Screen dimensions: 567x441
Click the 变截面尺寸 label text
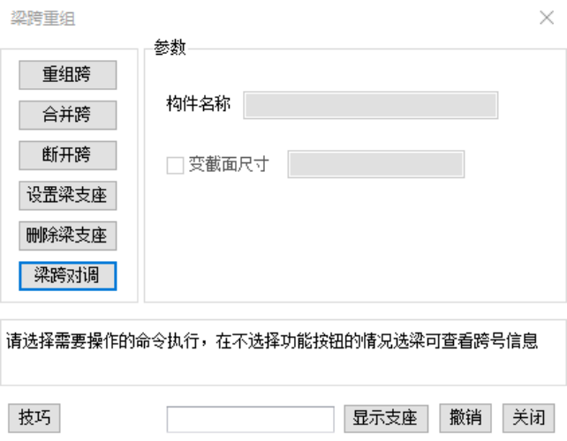229,165
